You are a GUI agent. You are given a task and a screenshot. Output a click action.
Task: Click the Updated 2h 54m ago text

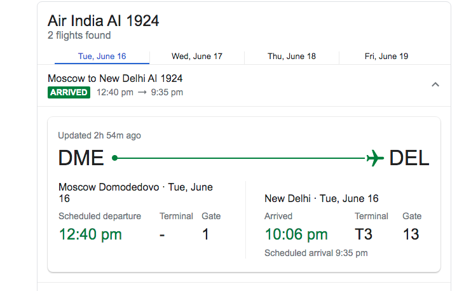pyautogui.click(x=99, y=135)
